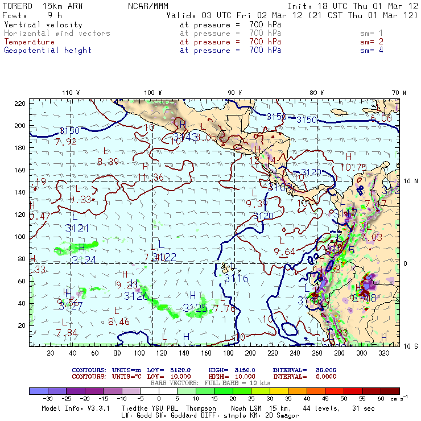Viewport: 421px width, 421px height.
Task: Select the gray "sm= 1" smoothing value
Action: tap(372, 34)
